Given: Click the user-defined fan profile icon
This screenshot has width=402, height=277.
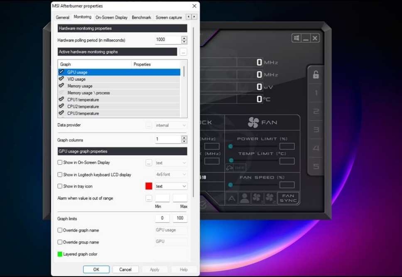Looking at the screenshot, I should tap(245, 198).
